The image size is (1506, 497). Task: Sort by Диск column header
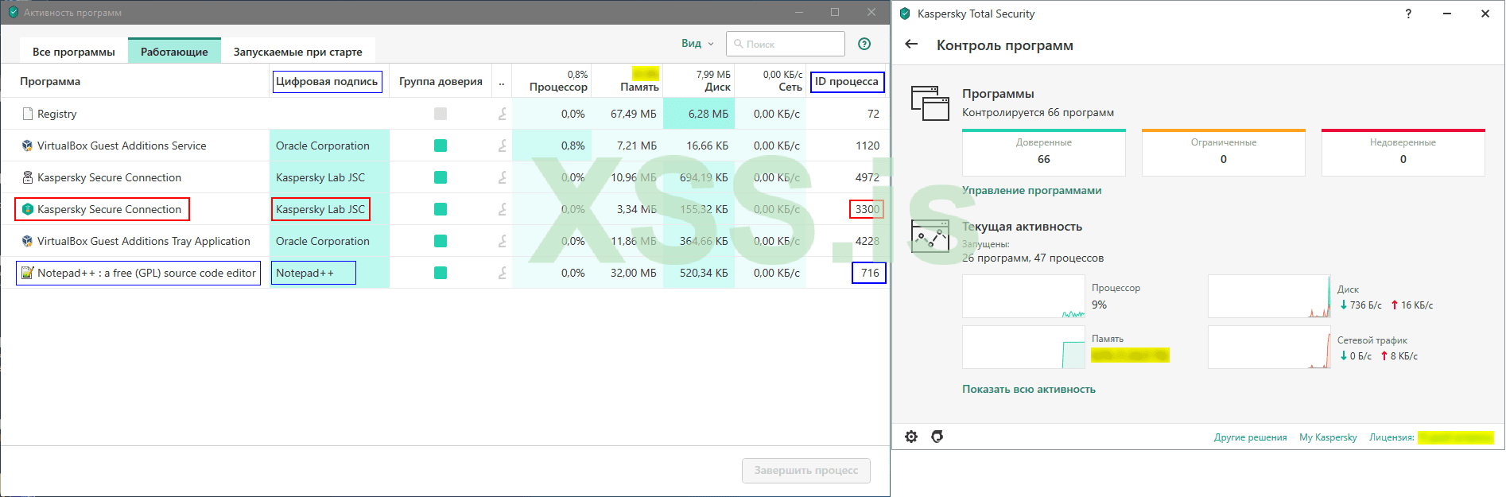click(x=717, y=87)
